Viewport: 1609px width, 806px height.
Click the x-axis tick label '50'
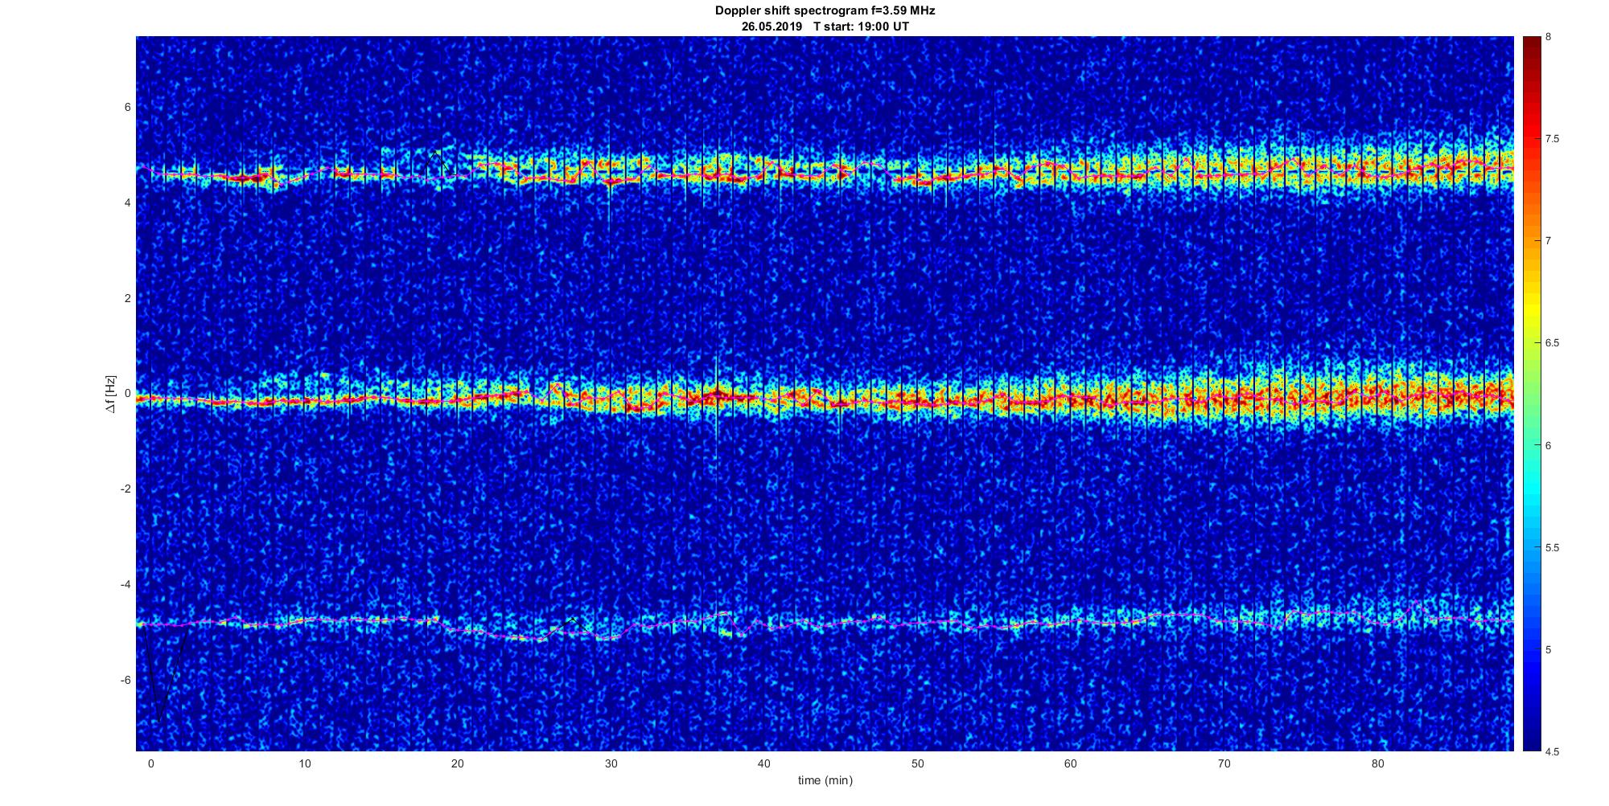click(917, 763)
